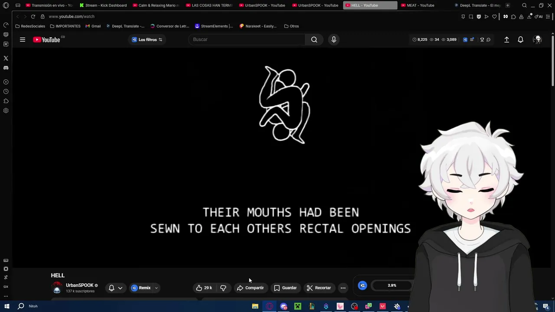Expand the subscription bell chevron
The image size is (555, 312).
[x=120, y=288]
